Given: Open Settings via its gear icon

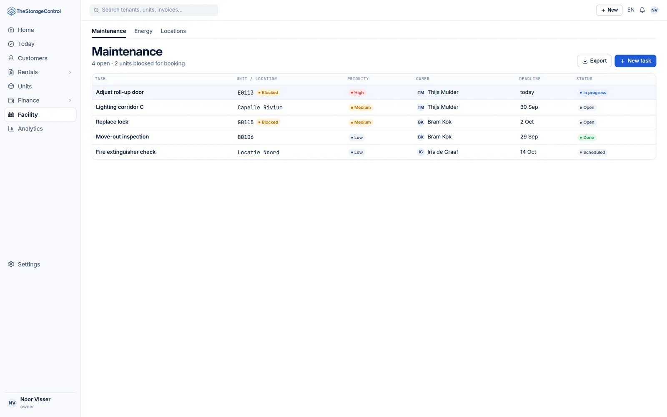Looking at the screenshot, I should [x=11, y=264].
